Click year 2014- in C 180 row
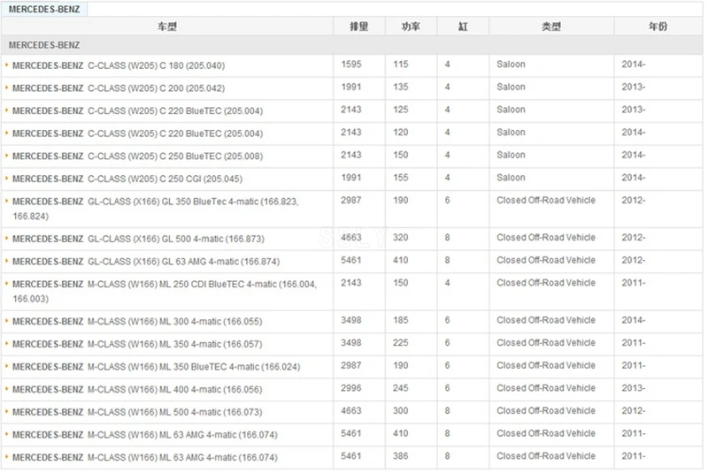 (x=634, y=65)
